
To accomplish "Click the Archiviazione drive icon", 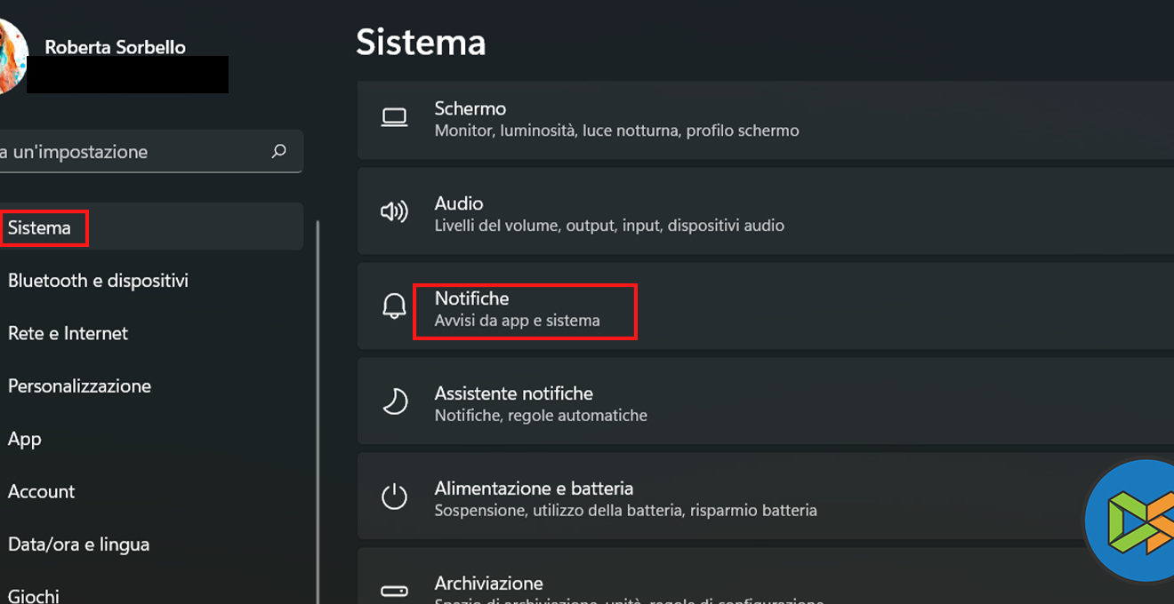I will pyautogui.click(x=394, y=591).
